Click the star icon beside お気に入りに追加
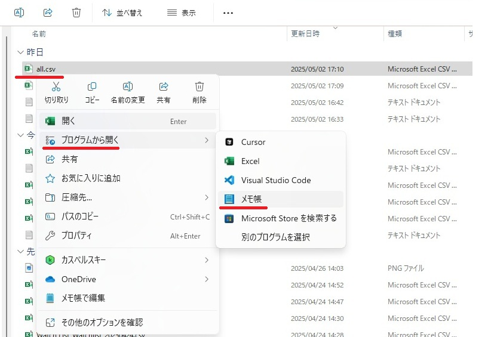 (x=50, y=178)
